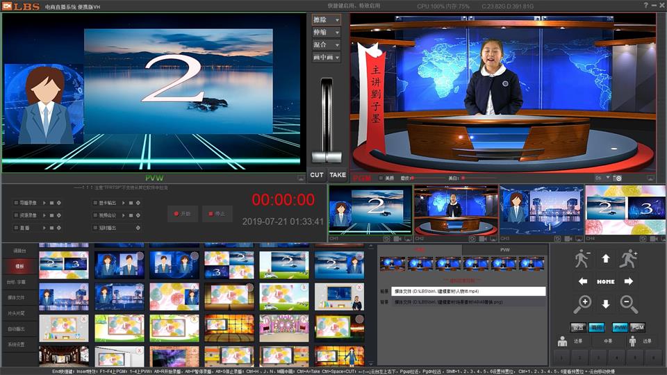
Task: Zoom out with the magnifier minus icon
Action: tap(629, 303)
